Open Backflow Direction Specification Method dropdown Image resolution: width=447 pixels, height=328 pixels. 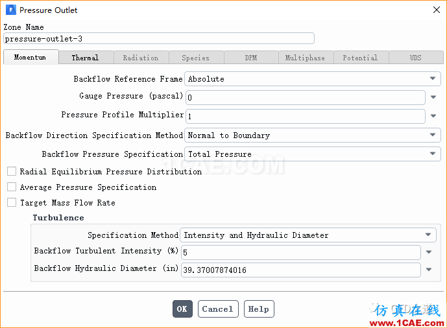(x=313, y=135)
